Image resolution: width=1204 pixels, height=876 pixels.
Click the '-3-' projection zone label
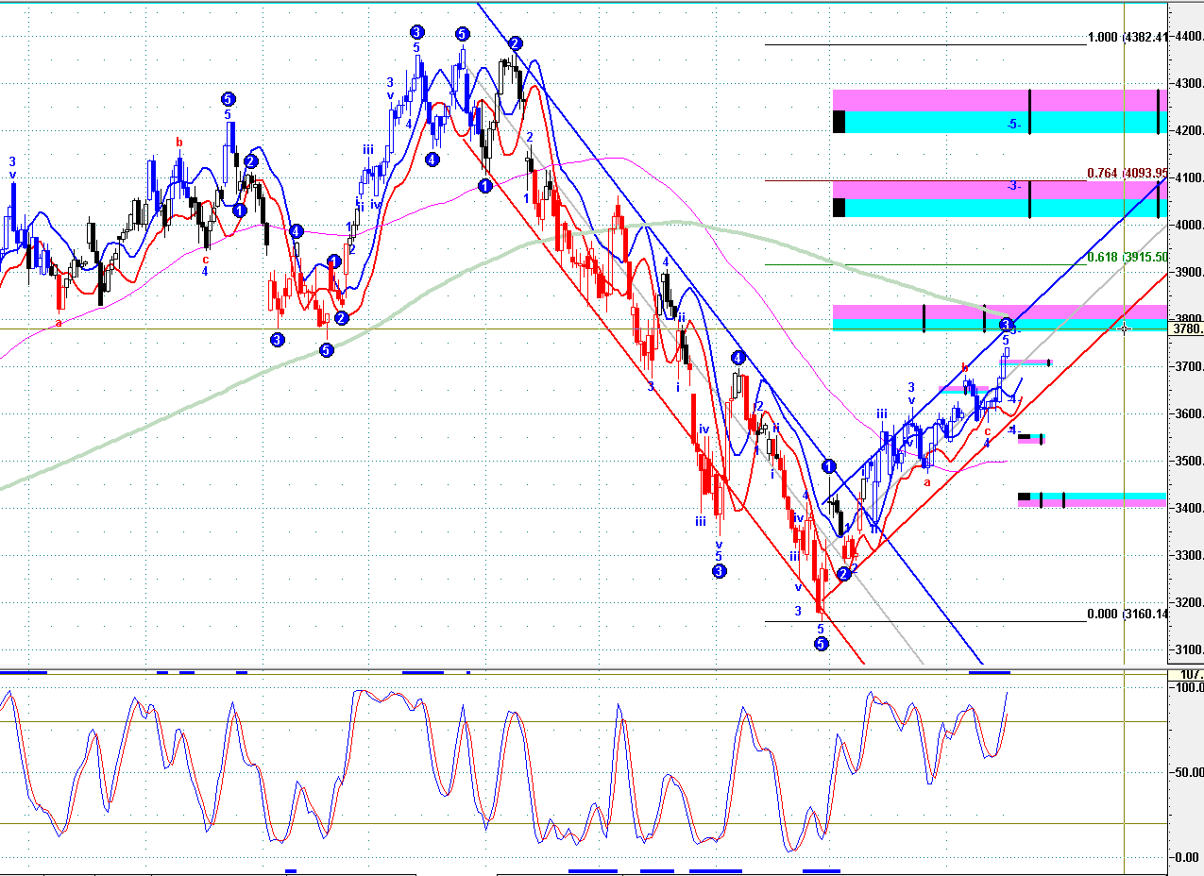[x=1013, y=186]
